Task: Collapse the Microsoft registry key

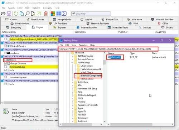Action: click(x=69, y=53)
